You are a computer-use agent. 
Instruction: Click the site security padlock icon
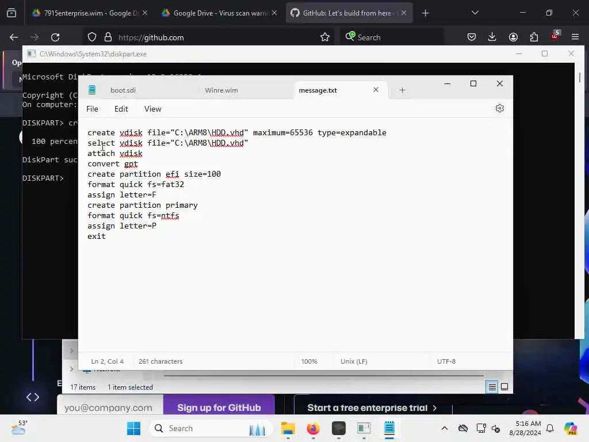pyautogui.click(x=108, y=37)
